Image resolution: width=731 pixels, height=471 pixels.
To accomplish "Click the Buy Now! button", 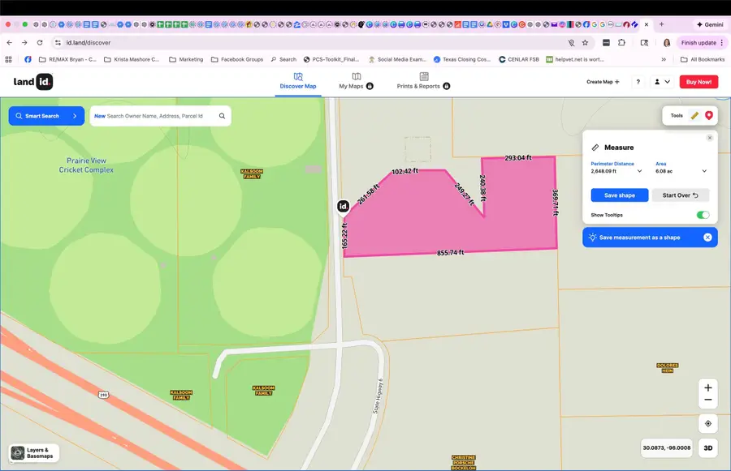I will (x=698, y=81).
